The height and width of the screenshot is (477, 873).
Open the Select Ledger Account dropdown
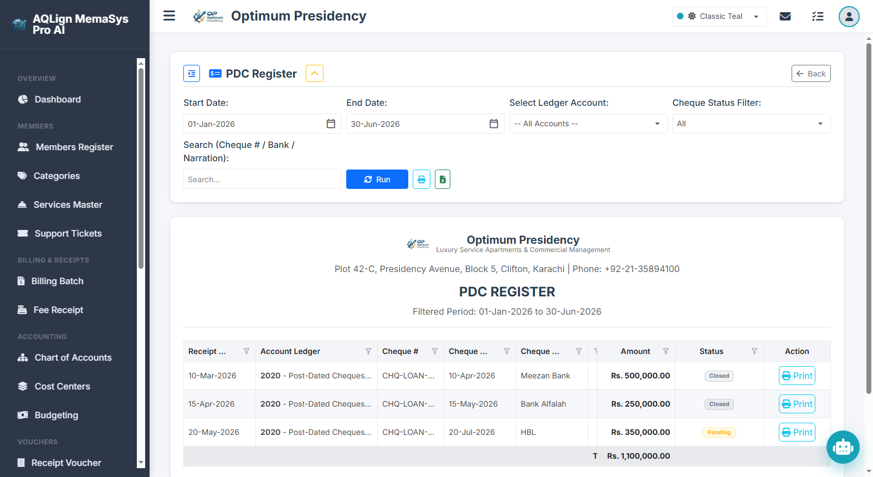(x=588, y=124)
